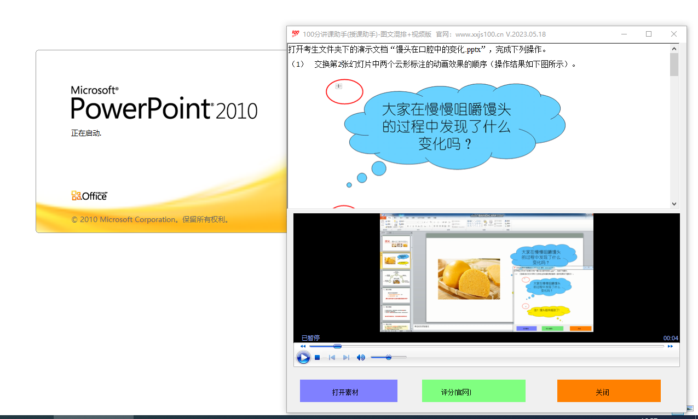Click the tutorial video preview area

(x=487, y=272)
